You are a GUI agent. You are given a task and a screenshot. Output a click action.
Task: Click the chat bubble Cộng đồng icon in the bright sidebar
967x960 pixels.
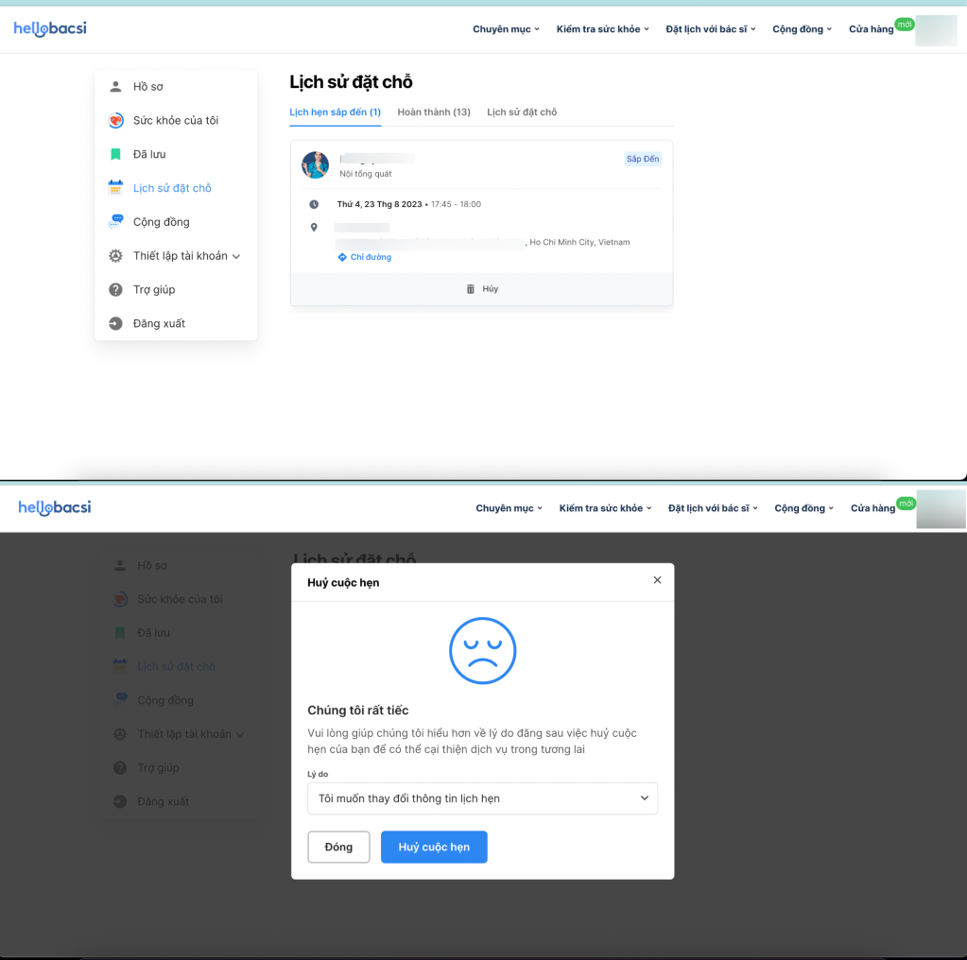click(x=115, y=222)
